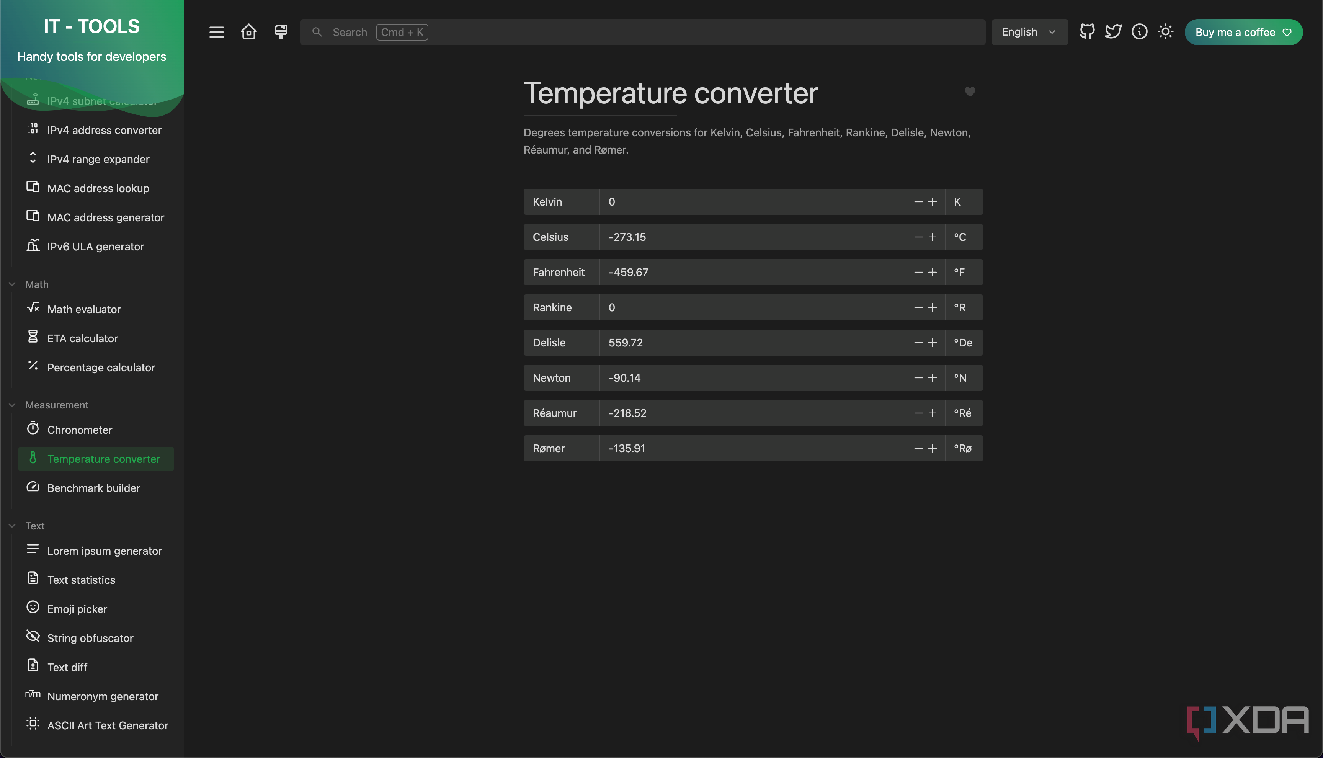
Task: Open the UI library paint roller icon
Action: click(281, 32)
